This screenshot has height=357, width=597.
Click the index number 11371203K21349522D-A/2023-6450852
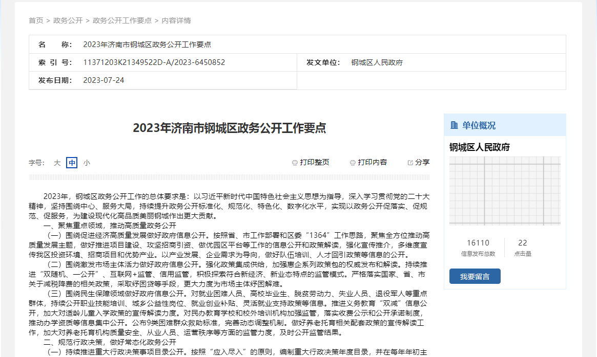pyautogui.click(x=154, y=62)
